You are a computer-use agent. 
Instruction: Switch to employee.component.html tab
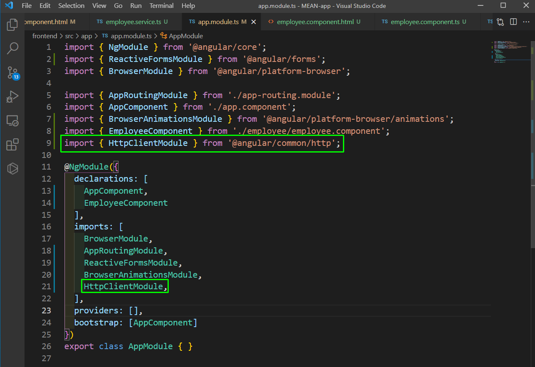click(x=318, y=22)
